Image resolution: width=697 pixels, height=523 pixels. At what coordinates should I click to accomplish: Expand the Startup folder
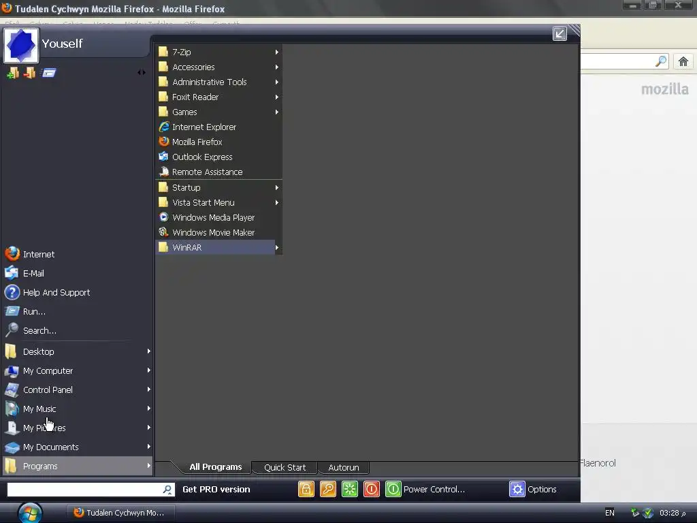[x=218, y=188]
